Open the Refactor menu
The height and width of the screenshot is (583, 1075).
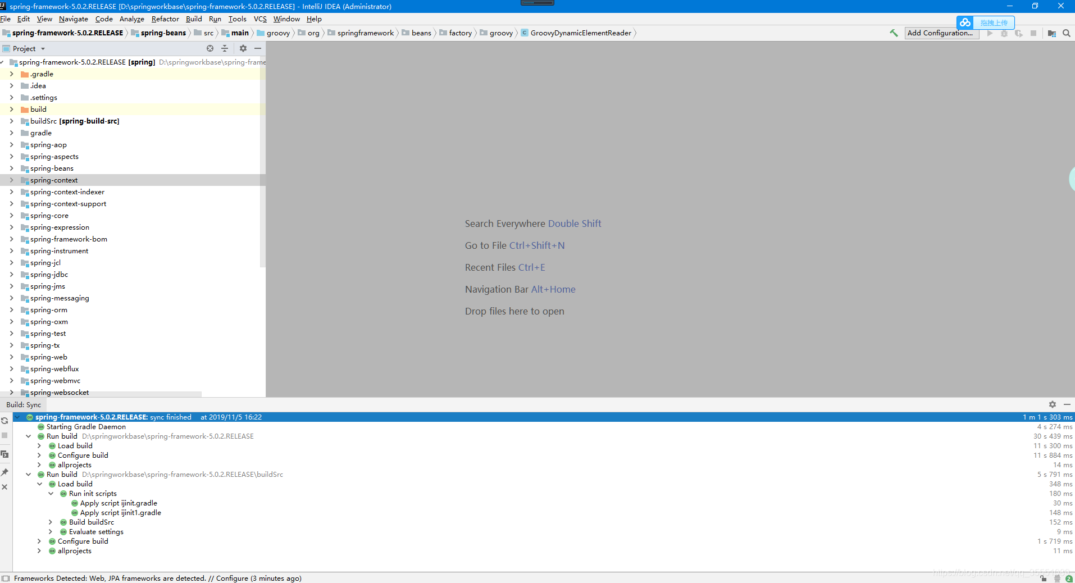pyautogui.click(x=165, y=19)
